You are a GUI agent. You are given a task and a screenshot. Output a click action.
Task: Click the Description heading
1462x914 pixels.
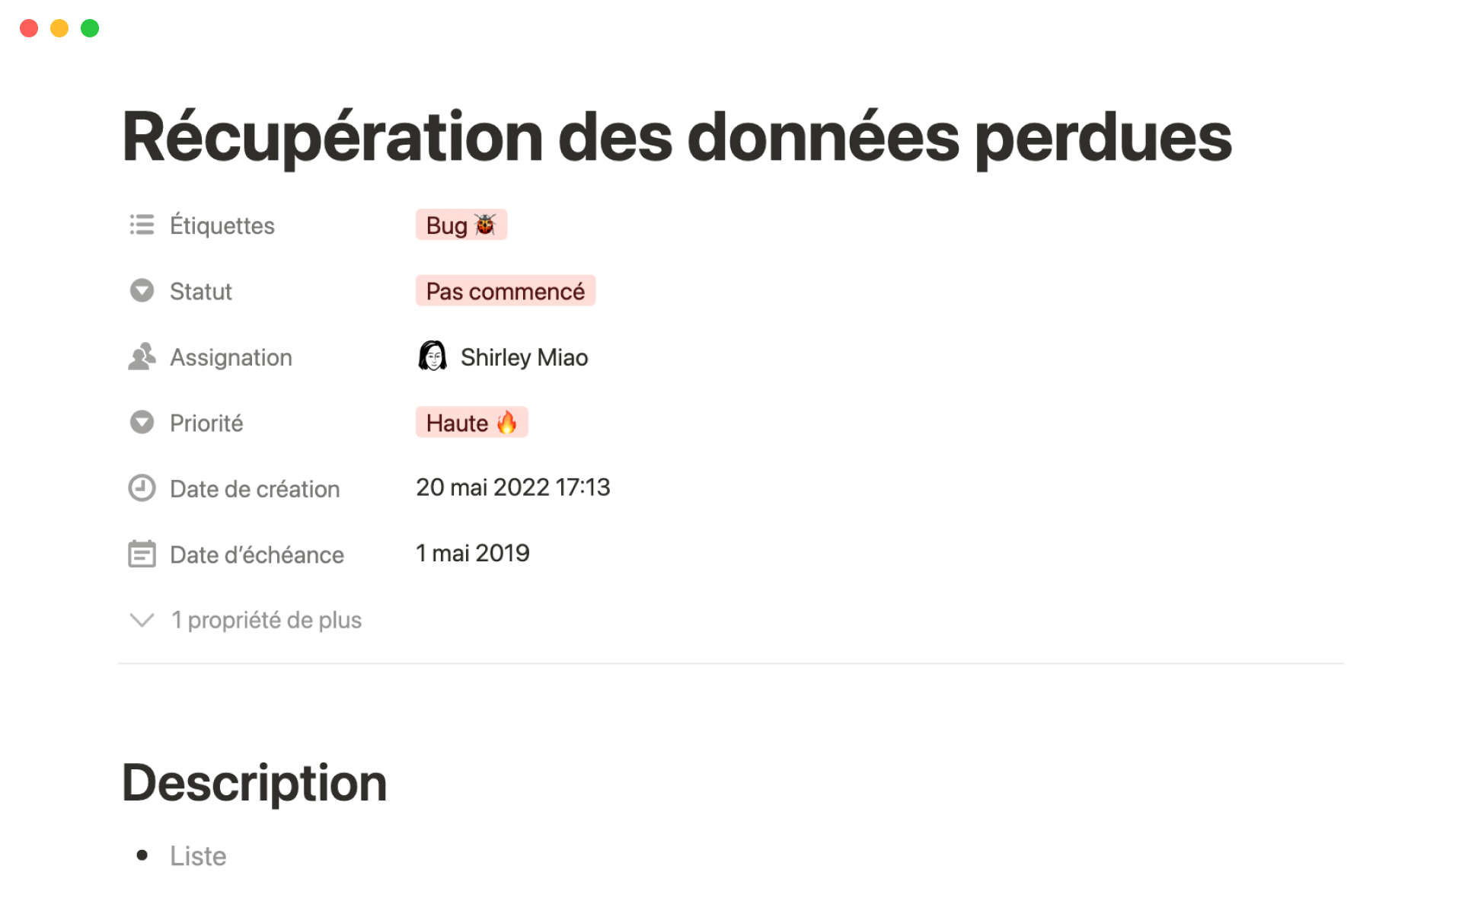pyautogui.click(x=254, y=783)
